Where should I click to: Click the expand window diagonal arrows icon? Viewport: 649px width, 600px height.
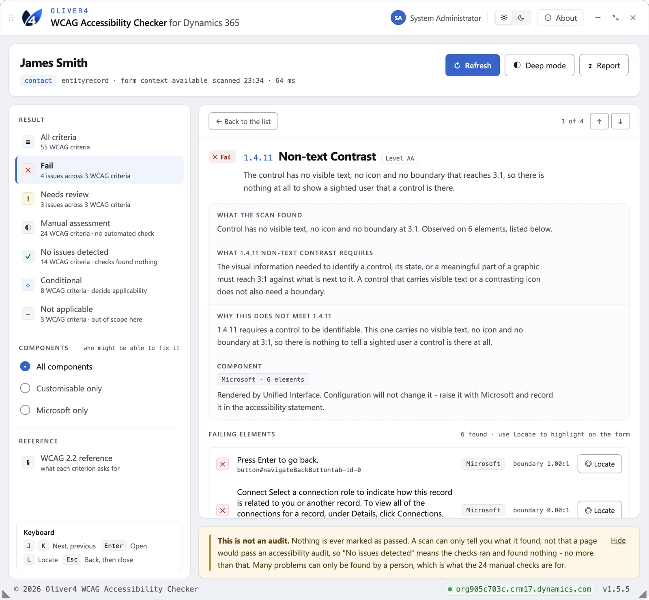[615, 17]
